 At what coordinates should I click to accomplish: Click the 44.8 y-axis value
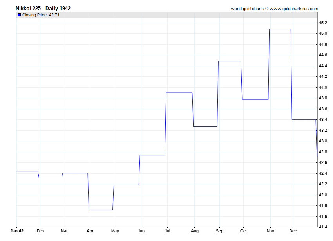coord(323,44)
